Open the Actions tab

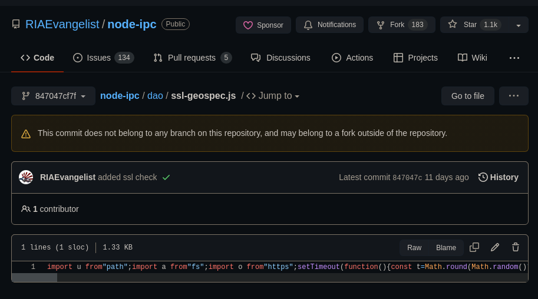(352, 58)
